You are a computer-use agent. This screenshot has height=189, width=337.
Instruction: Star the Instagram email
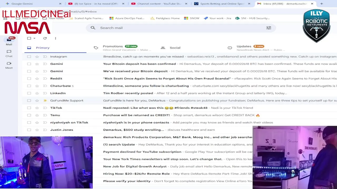click(x=37, y=56)
